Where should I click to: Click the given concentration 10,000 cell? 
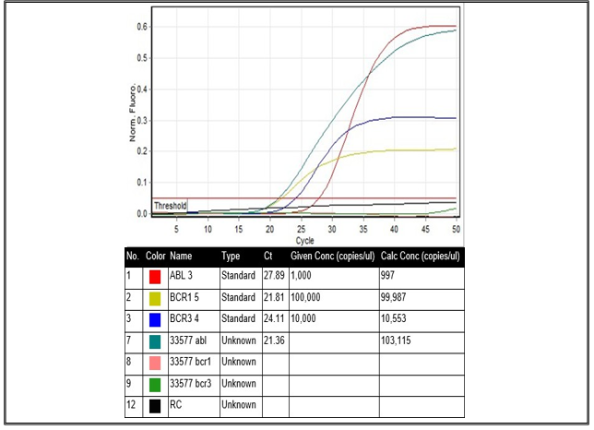[x=306, y=319]
